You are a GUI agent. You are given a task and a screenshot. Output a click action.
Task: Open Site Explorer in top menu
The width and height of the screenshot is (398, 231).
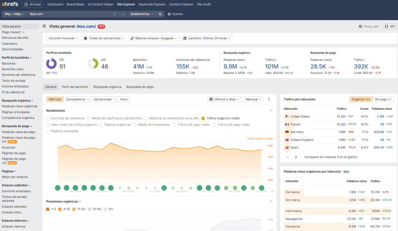126,4
